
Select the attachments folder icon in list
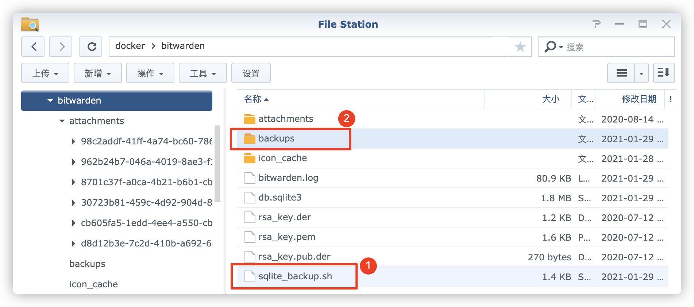click(250, 119)
